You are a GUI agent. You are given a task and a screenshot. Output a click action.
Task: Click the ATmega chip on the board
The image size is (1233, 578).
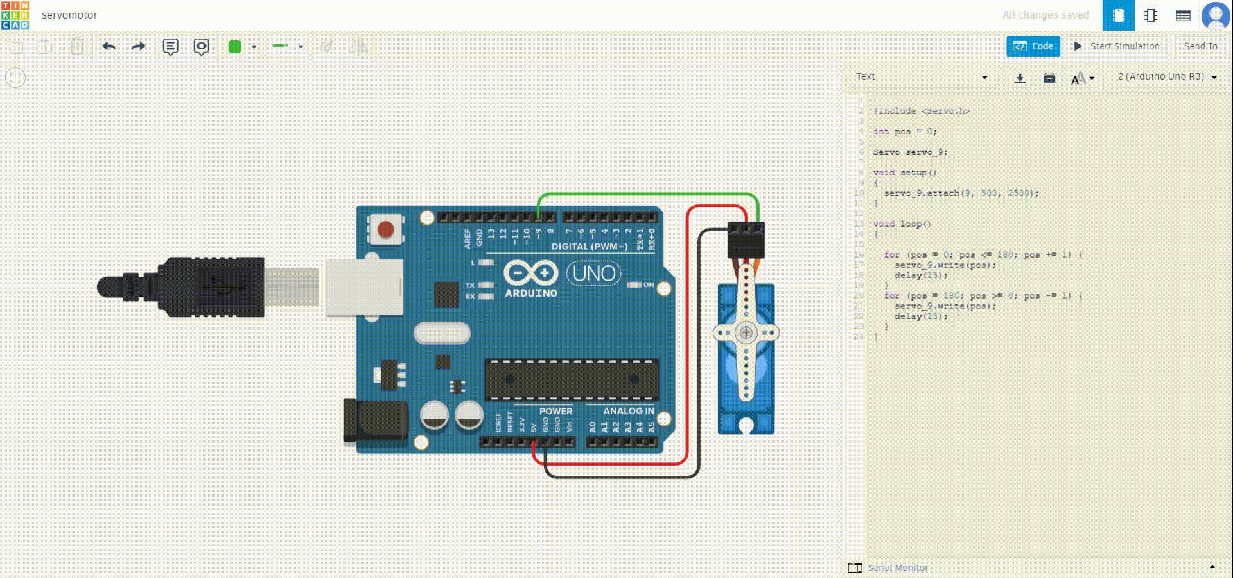[x=572, y=380]
